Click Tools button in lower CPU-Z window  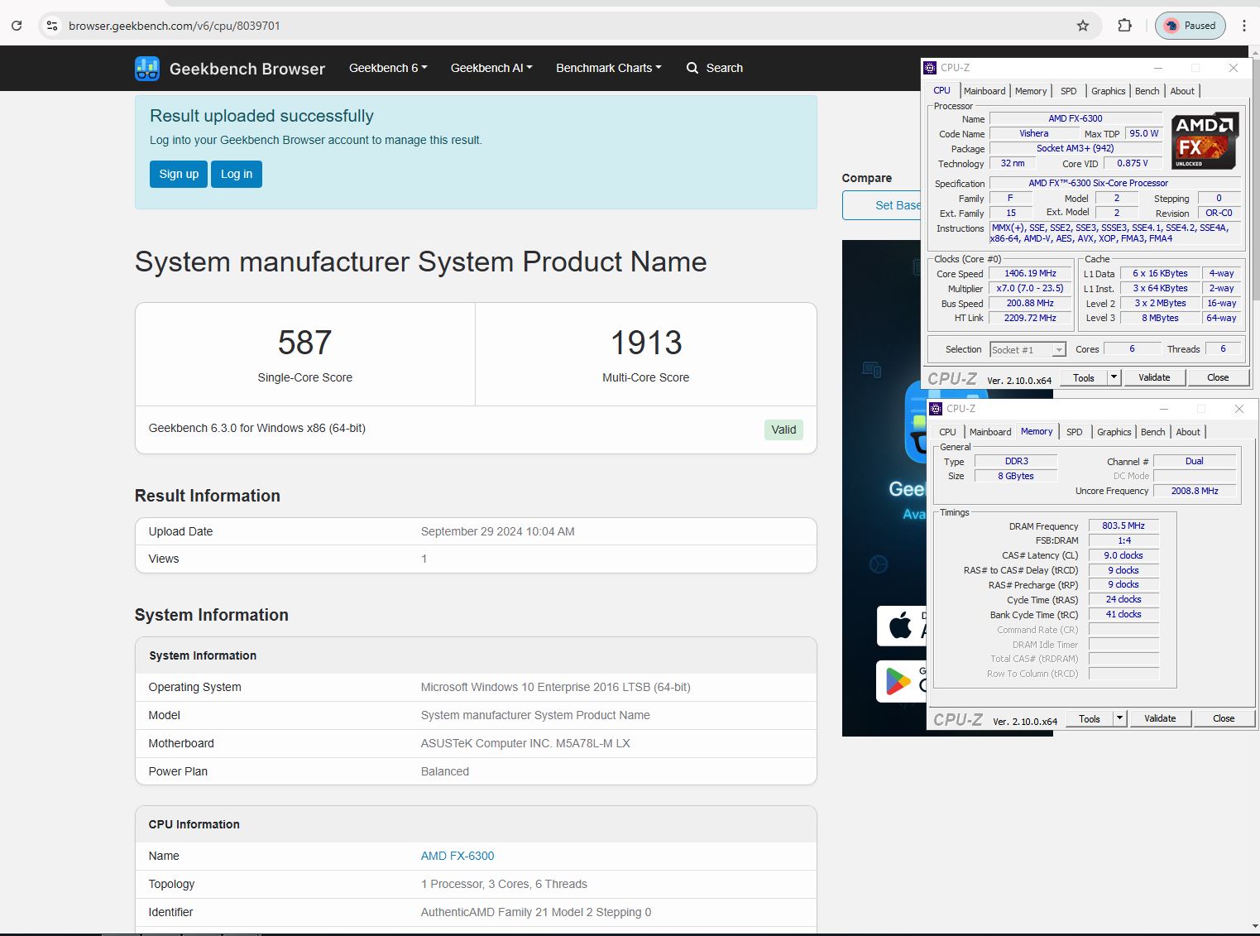click(x=1090, y=718)
